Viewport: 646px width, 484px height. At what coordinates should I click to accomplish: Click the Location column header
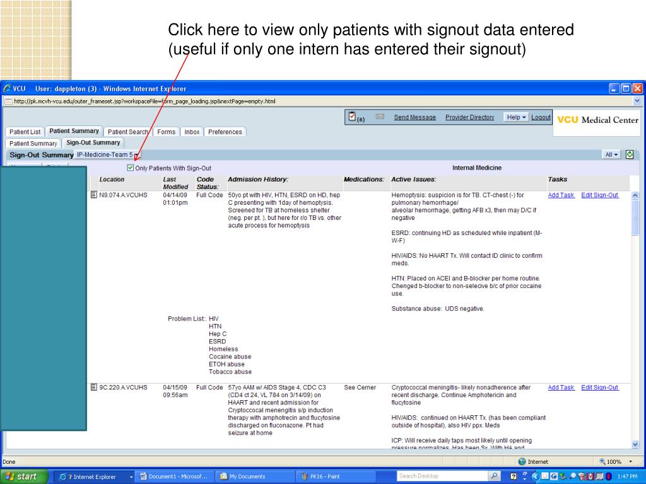[x=112, y=180]
